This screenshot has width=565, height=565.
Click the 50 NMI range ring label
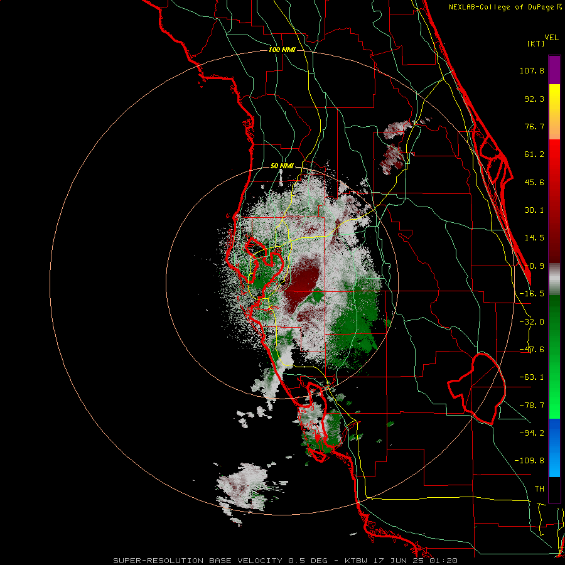(282, 166)
